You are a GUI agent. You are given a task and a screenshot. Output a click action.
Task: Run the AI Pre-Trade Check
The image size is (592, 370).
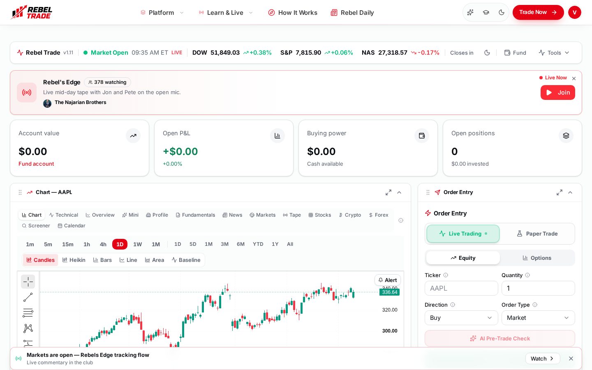tap(500, 338)
